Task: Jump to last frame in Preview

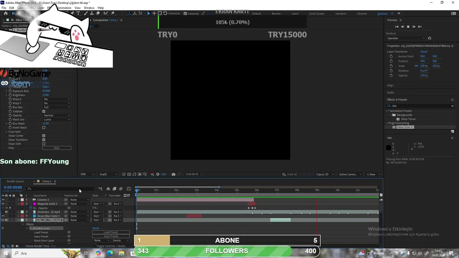Action: [420, 27]
